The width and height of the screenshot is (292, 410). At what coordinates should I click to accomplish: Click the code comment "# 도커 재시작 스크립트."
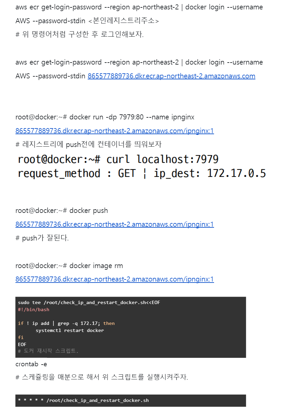48,351
